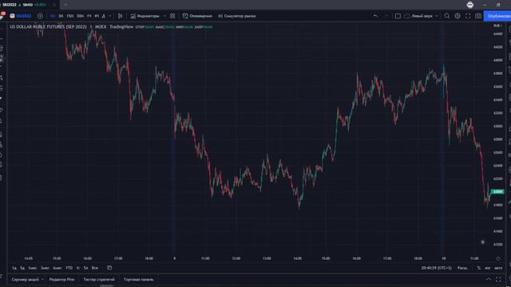Open the indicator templates grid icon
511x287 pixels.
click(x=172, y=16)
